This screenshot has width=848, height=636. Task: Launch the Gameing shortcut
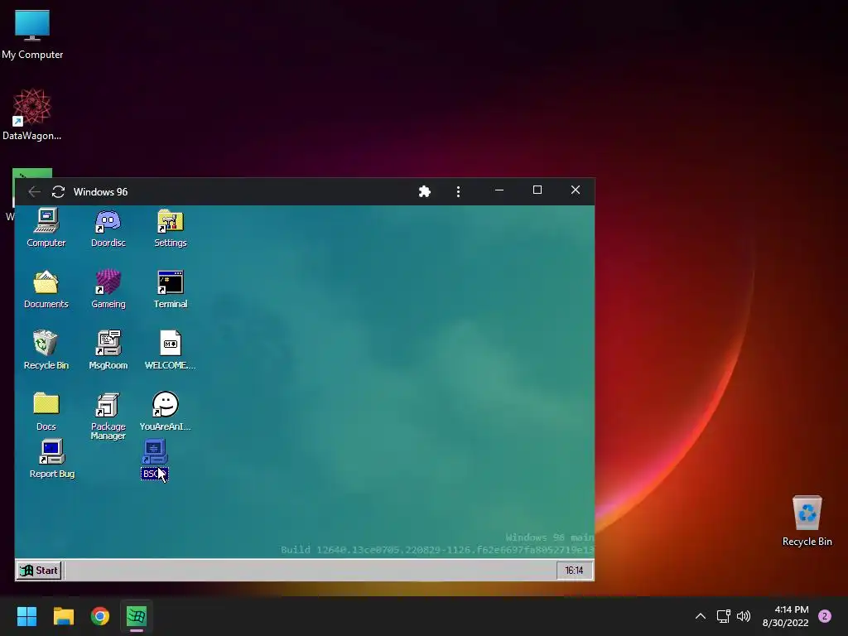pyautogui.click(x=108, y=289)
